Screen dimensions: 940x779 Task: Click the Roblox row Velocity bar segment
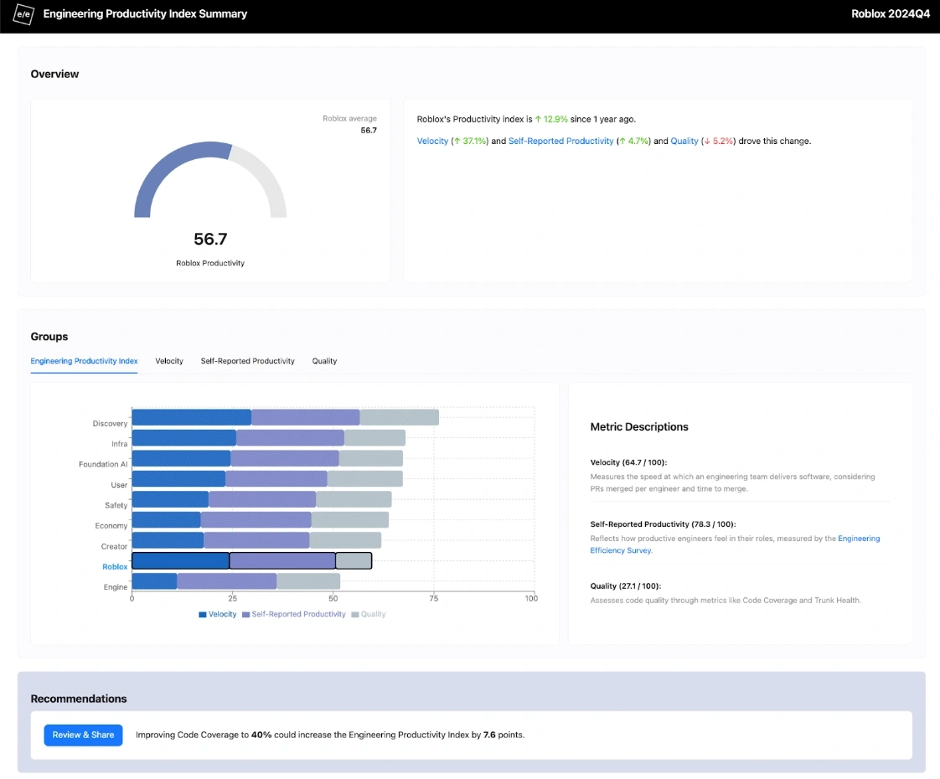coord(180,560)
